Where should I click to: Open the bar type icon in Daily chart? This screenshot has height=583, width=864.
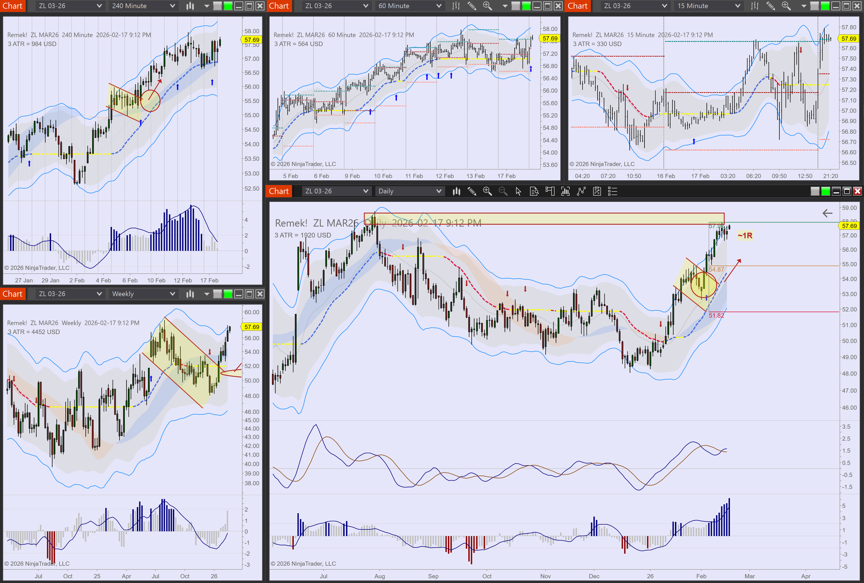point(456,191)
